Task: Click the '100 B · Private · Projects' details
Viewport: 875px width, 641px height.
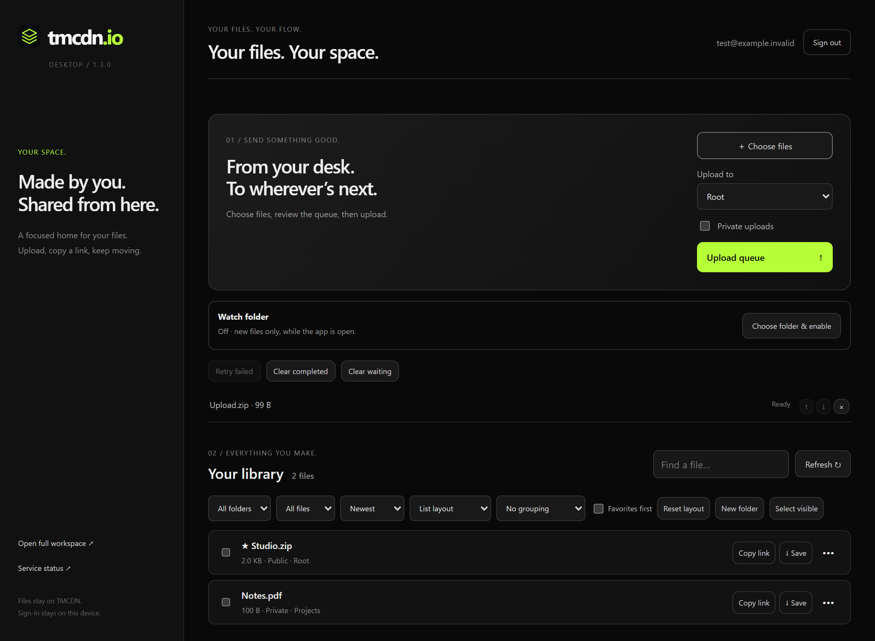Action: 281,610
